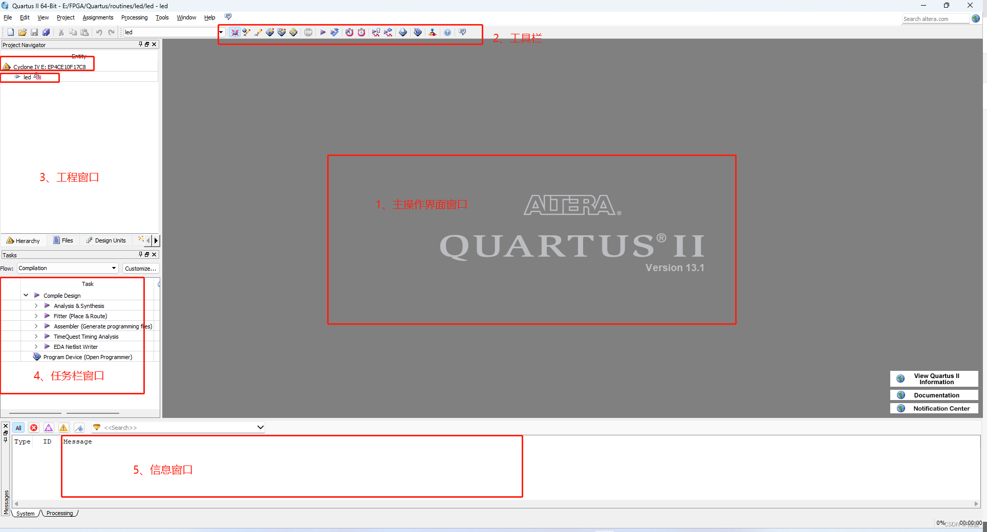Expand the Assembler task

(36, 326)
